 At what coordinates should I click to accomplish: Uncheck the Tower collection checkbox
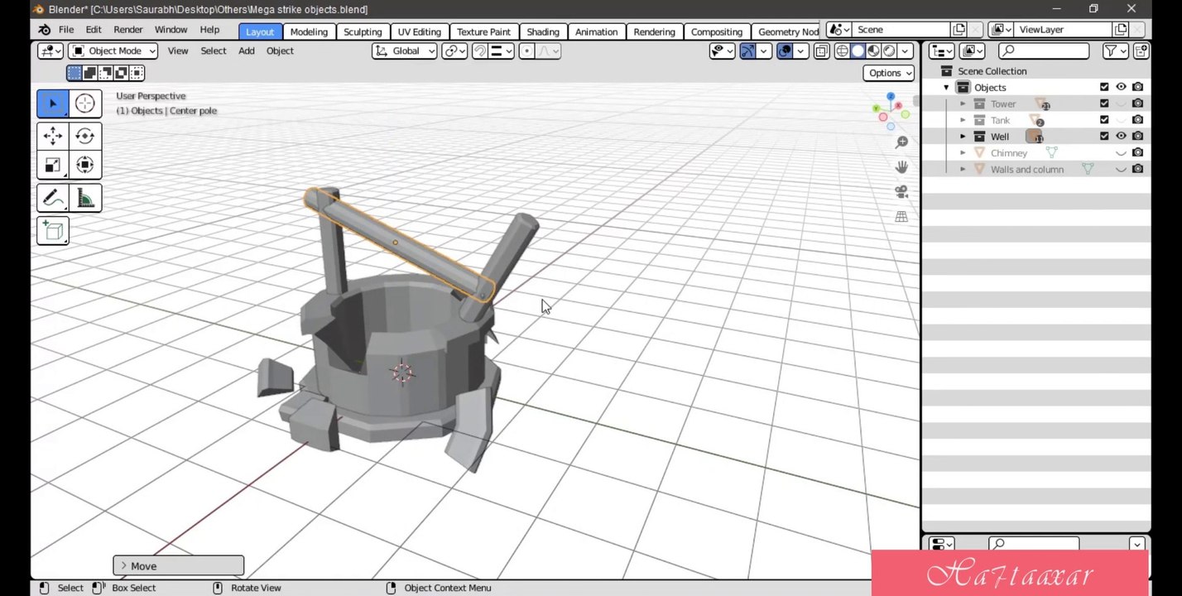point(1104,103)
